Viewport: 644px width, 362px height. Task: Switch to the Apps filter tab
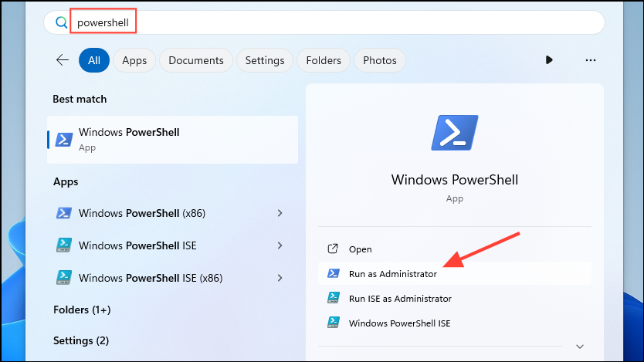tap(134, 60)
